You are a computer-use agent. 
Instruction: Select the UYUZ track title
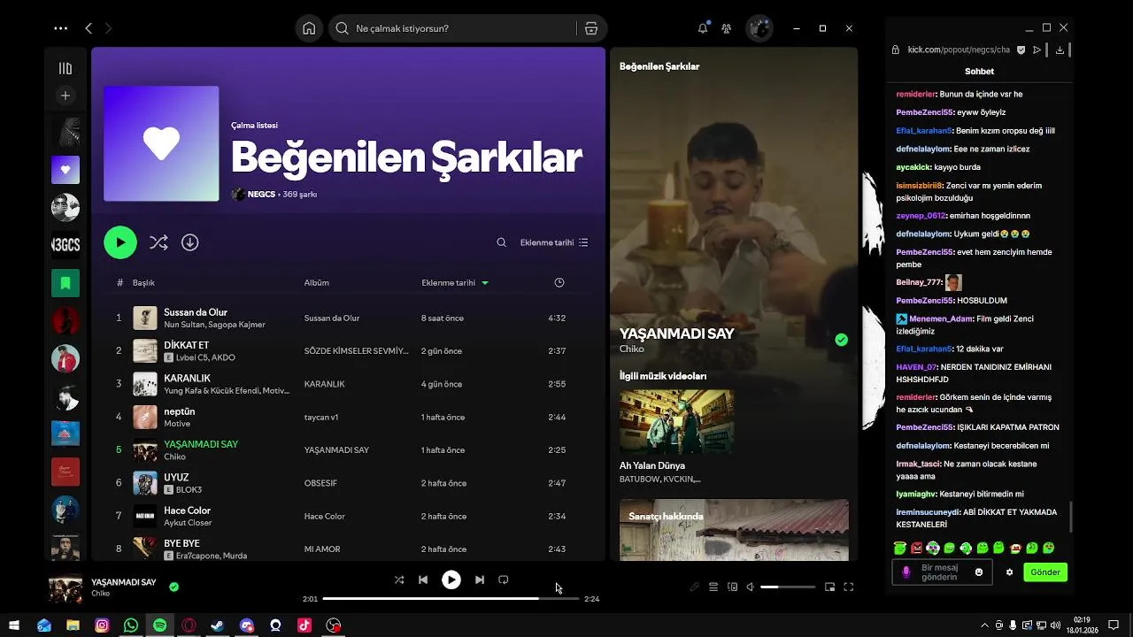pyautogui.click(x=176, y=477)
